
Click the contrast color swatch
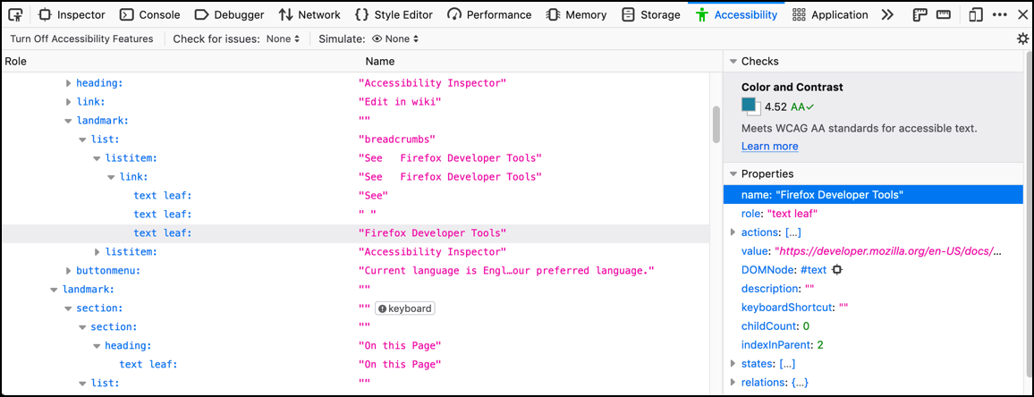coord(750,106)
